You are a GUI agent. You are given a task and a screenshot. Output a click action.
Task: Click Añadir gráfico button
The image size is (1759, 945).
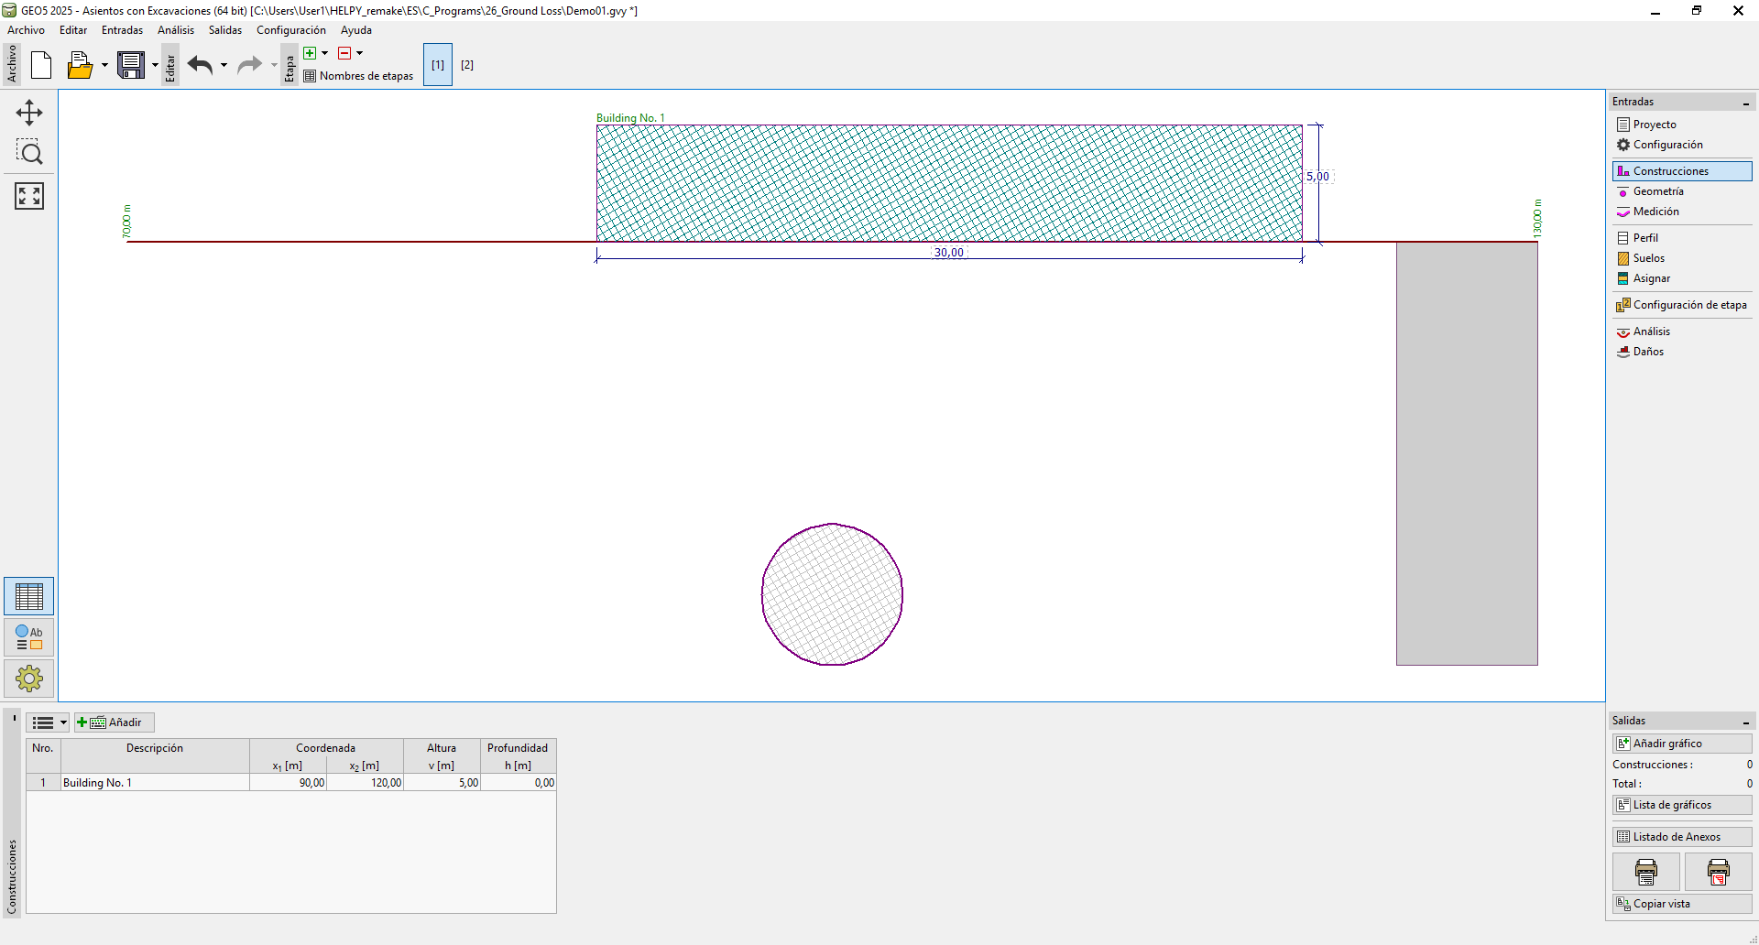[1681, 744]
